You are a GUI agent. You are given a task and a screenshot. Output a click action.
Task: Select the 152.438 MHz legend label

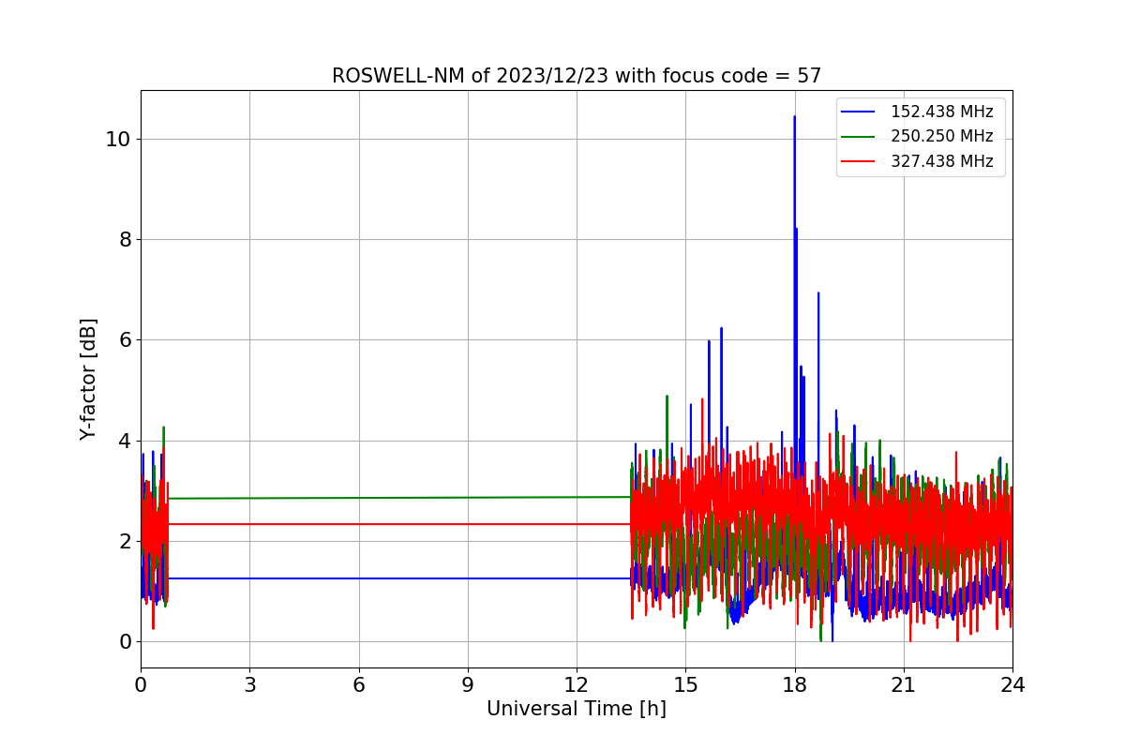coord(941,112)
